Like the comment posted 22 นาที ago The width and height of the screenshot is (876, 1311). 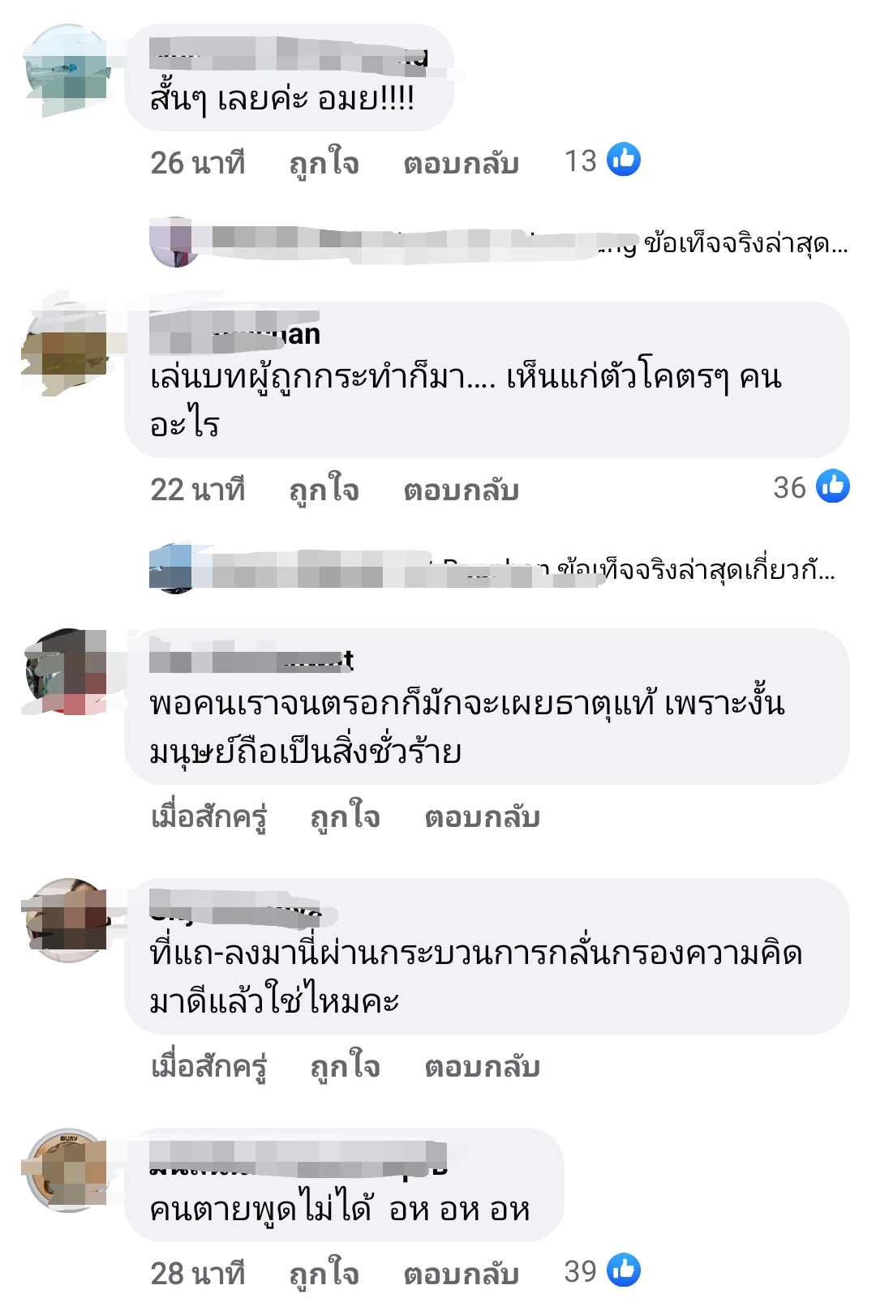tap(324, 490)
